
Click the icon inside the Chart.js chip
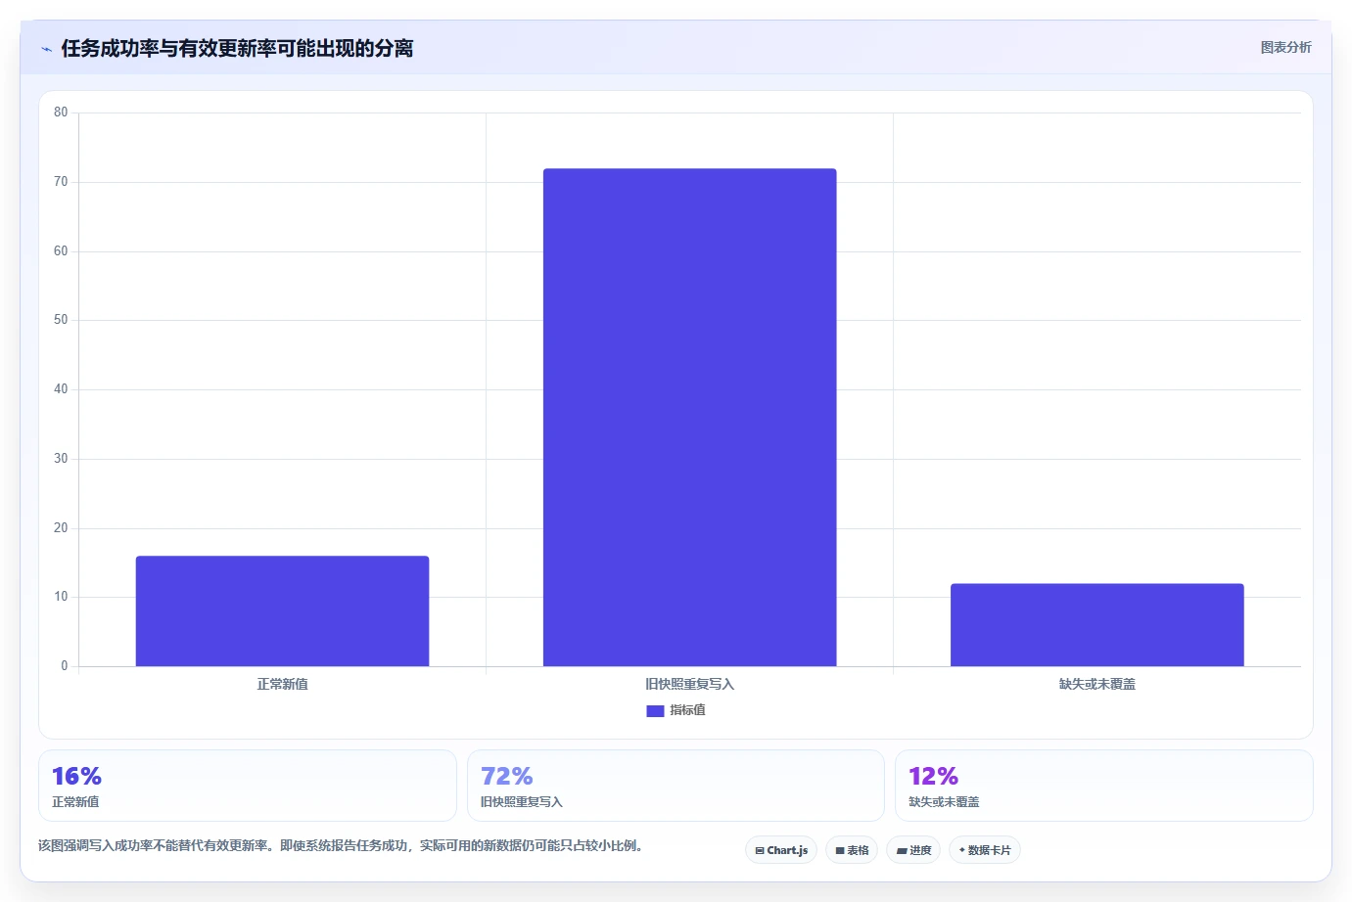pyautogui.click(x=760, y=851)
